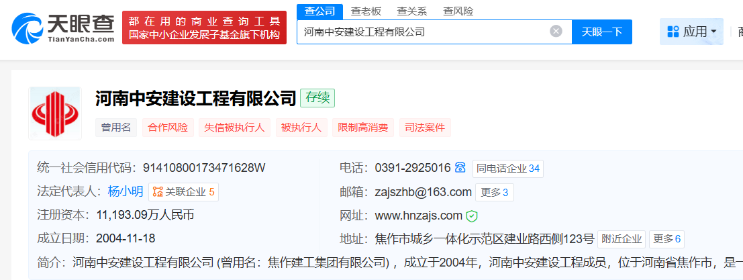View 同电话企业 34 companies list

coord(508,169)
